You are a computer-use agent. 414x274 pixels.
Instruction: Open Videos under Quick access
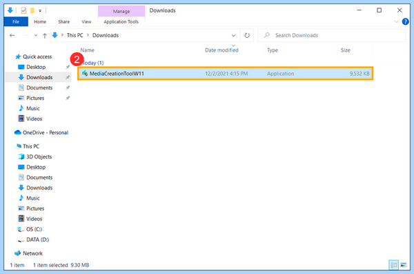[x=34, y=119]
